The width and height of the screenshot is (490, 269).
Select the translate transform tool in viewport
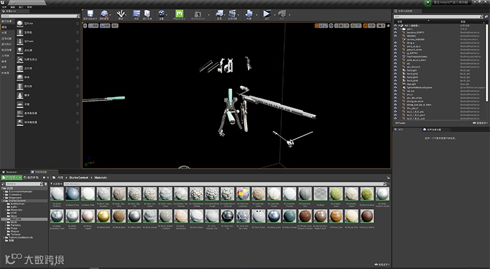click(317, 26)
